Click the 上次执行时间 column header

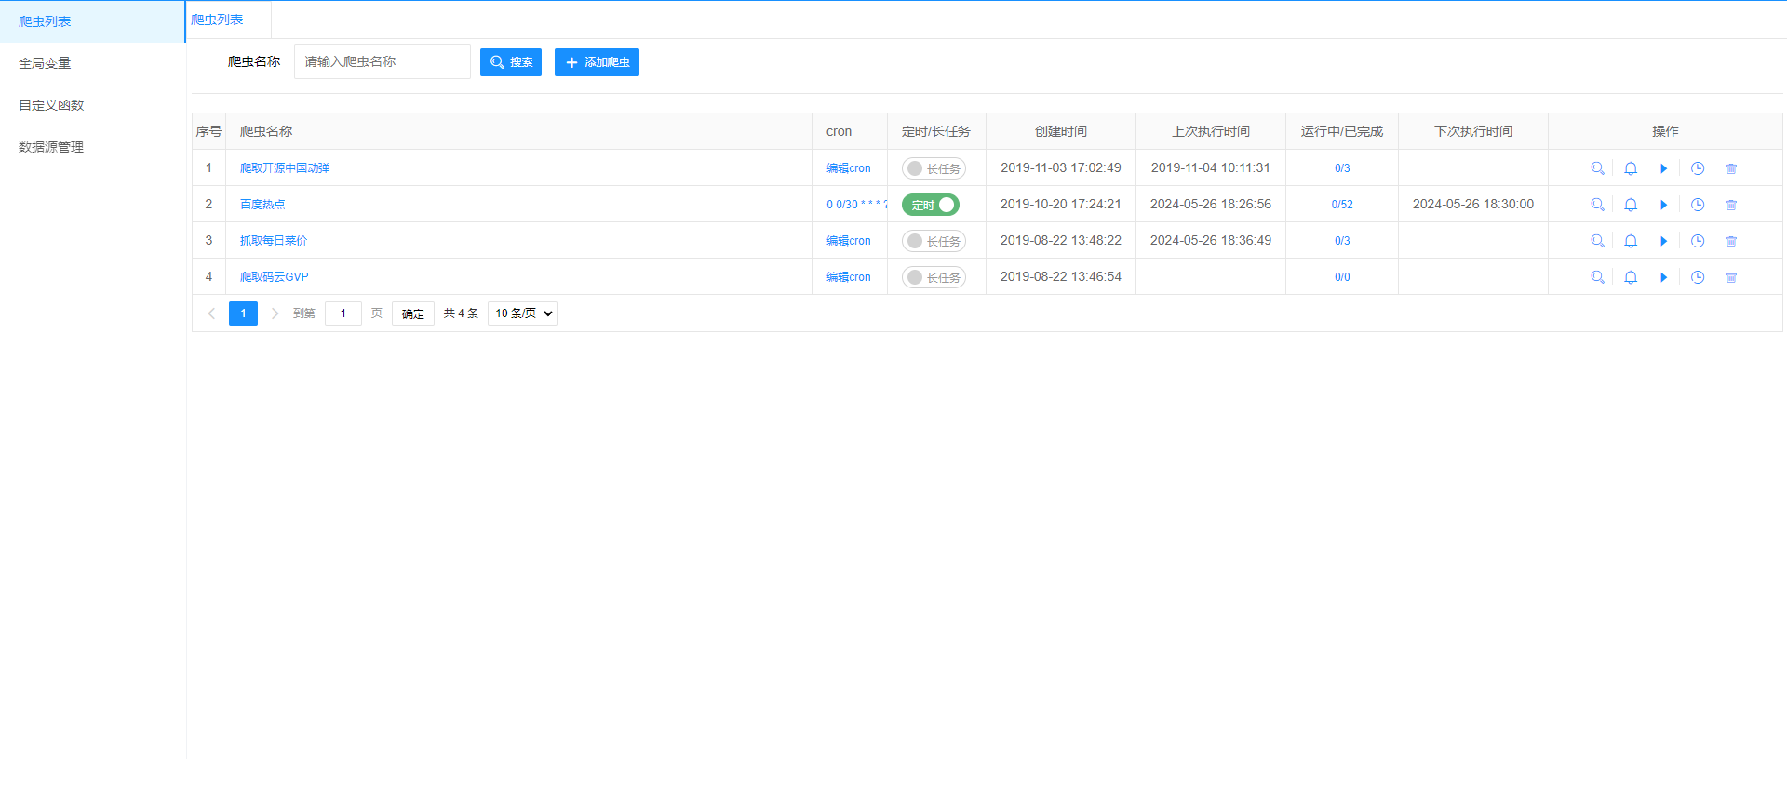[1211, 132]
